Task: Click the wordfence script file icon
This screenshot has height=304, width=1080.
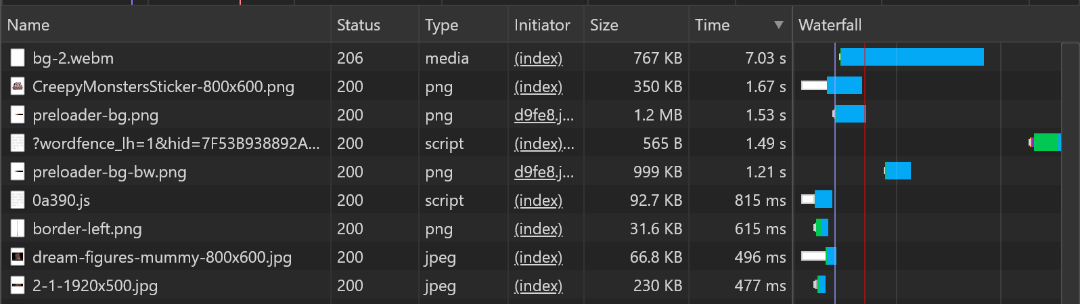Action: [18, 144]
